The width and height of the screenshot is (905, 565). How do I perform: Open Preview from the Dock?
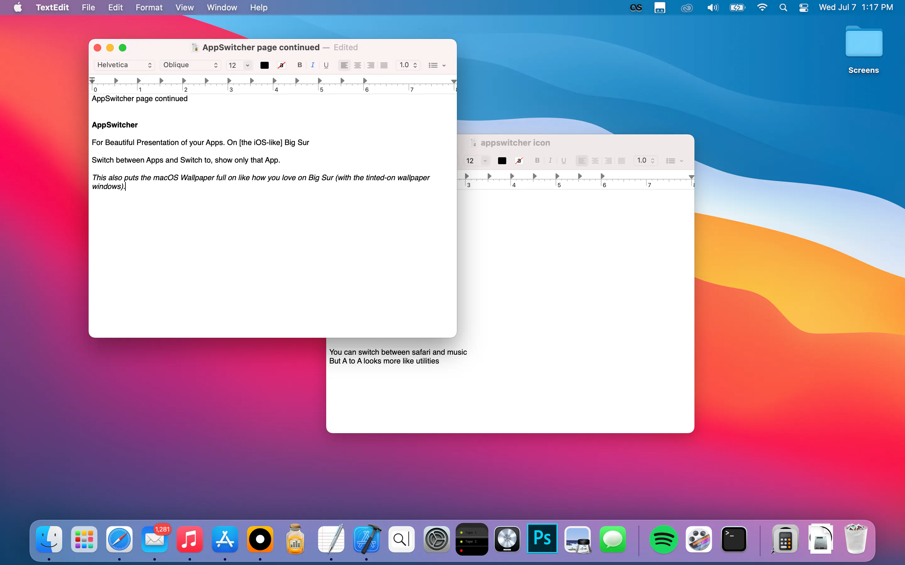[578, 539]
